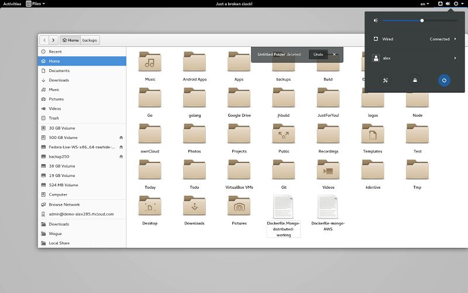468x293 pixels.
Task: Select the Public folder icon
Action: [x=284, y=135]
